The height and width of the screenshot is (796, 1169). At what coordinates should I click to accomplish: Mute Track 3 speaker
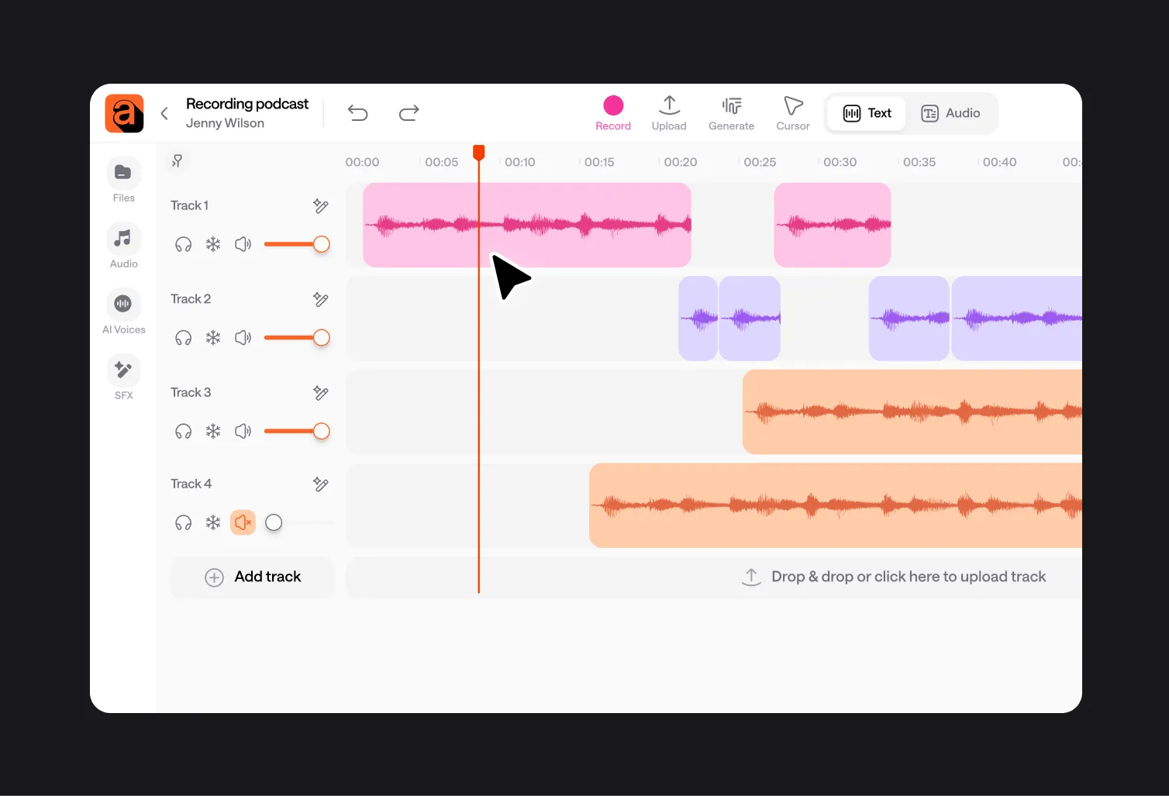point(243,431)
